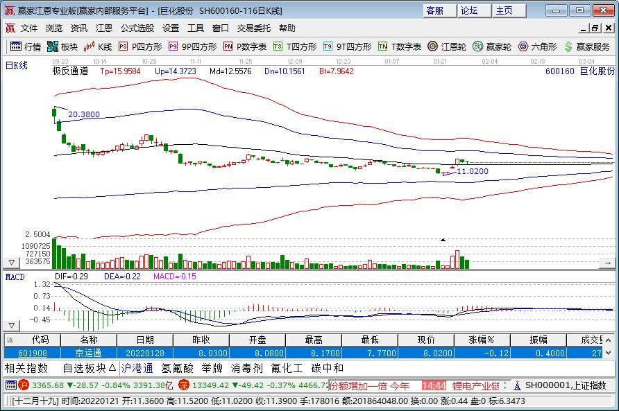Click the red 赢 logo in menu bar
Screen dimensions: 619x411
pyautogui.click(x=10, y=28)
